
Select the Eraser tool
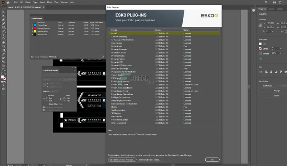pyautogui.click(x=3, y=43)
